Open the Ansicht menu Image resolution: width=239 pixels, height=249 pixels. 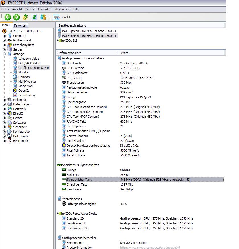[17, 9]
